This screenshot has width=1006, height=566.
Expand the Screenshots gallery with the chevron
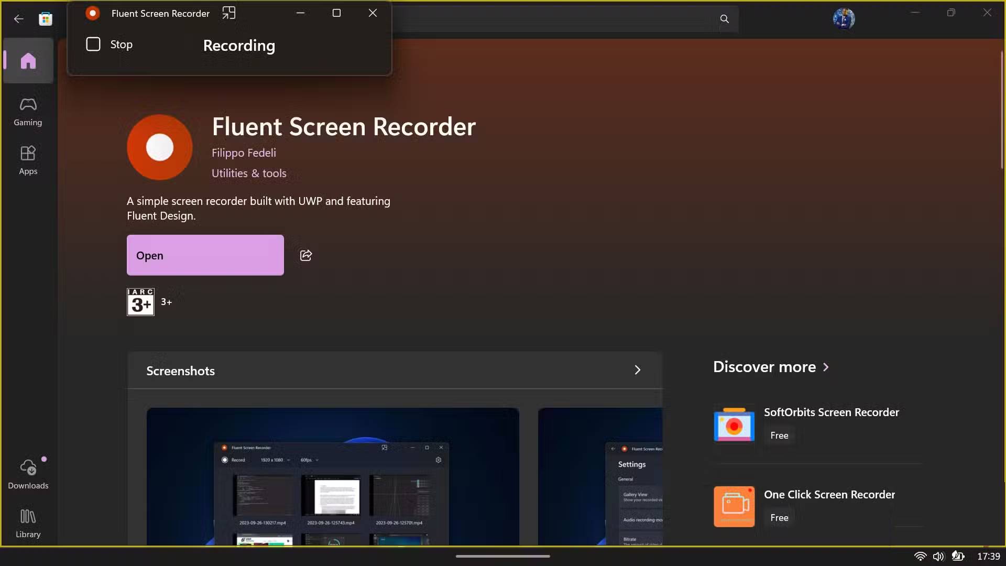click(637, 370)
